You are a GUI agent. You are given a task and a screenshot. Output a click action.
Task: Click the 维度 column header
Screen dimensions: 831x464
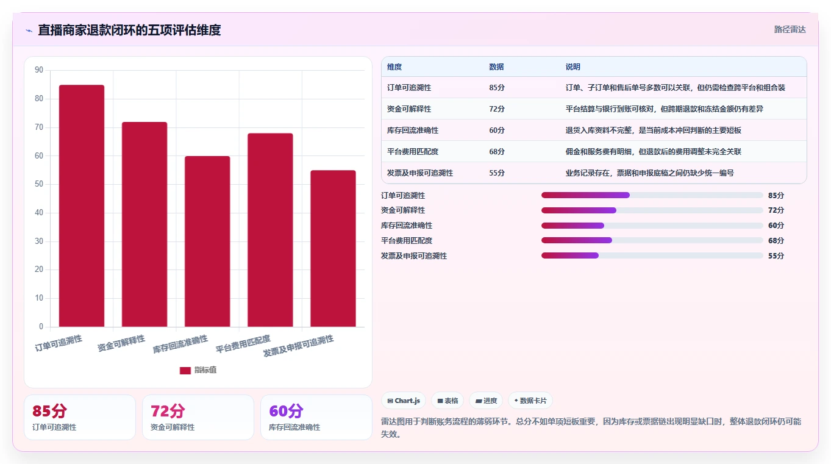click(394, 67)
